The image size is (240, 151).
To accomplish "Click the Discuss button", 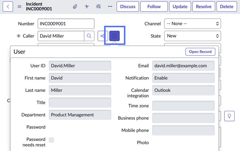I will tap(128, 7).
